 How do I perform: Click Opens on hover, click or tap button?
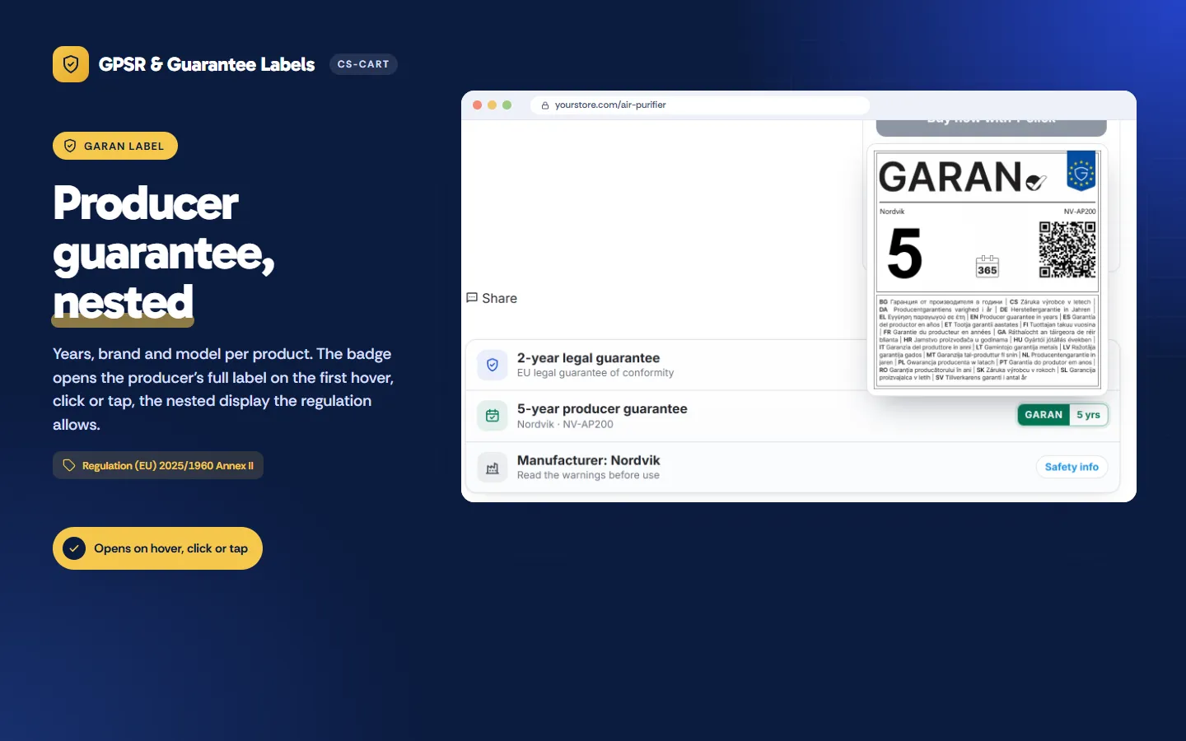[157, 548]
